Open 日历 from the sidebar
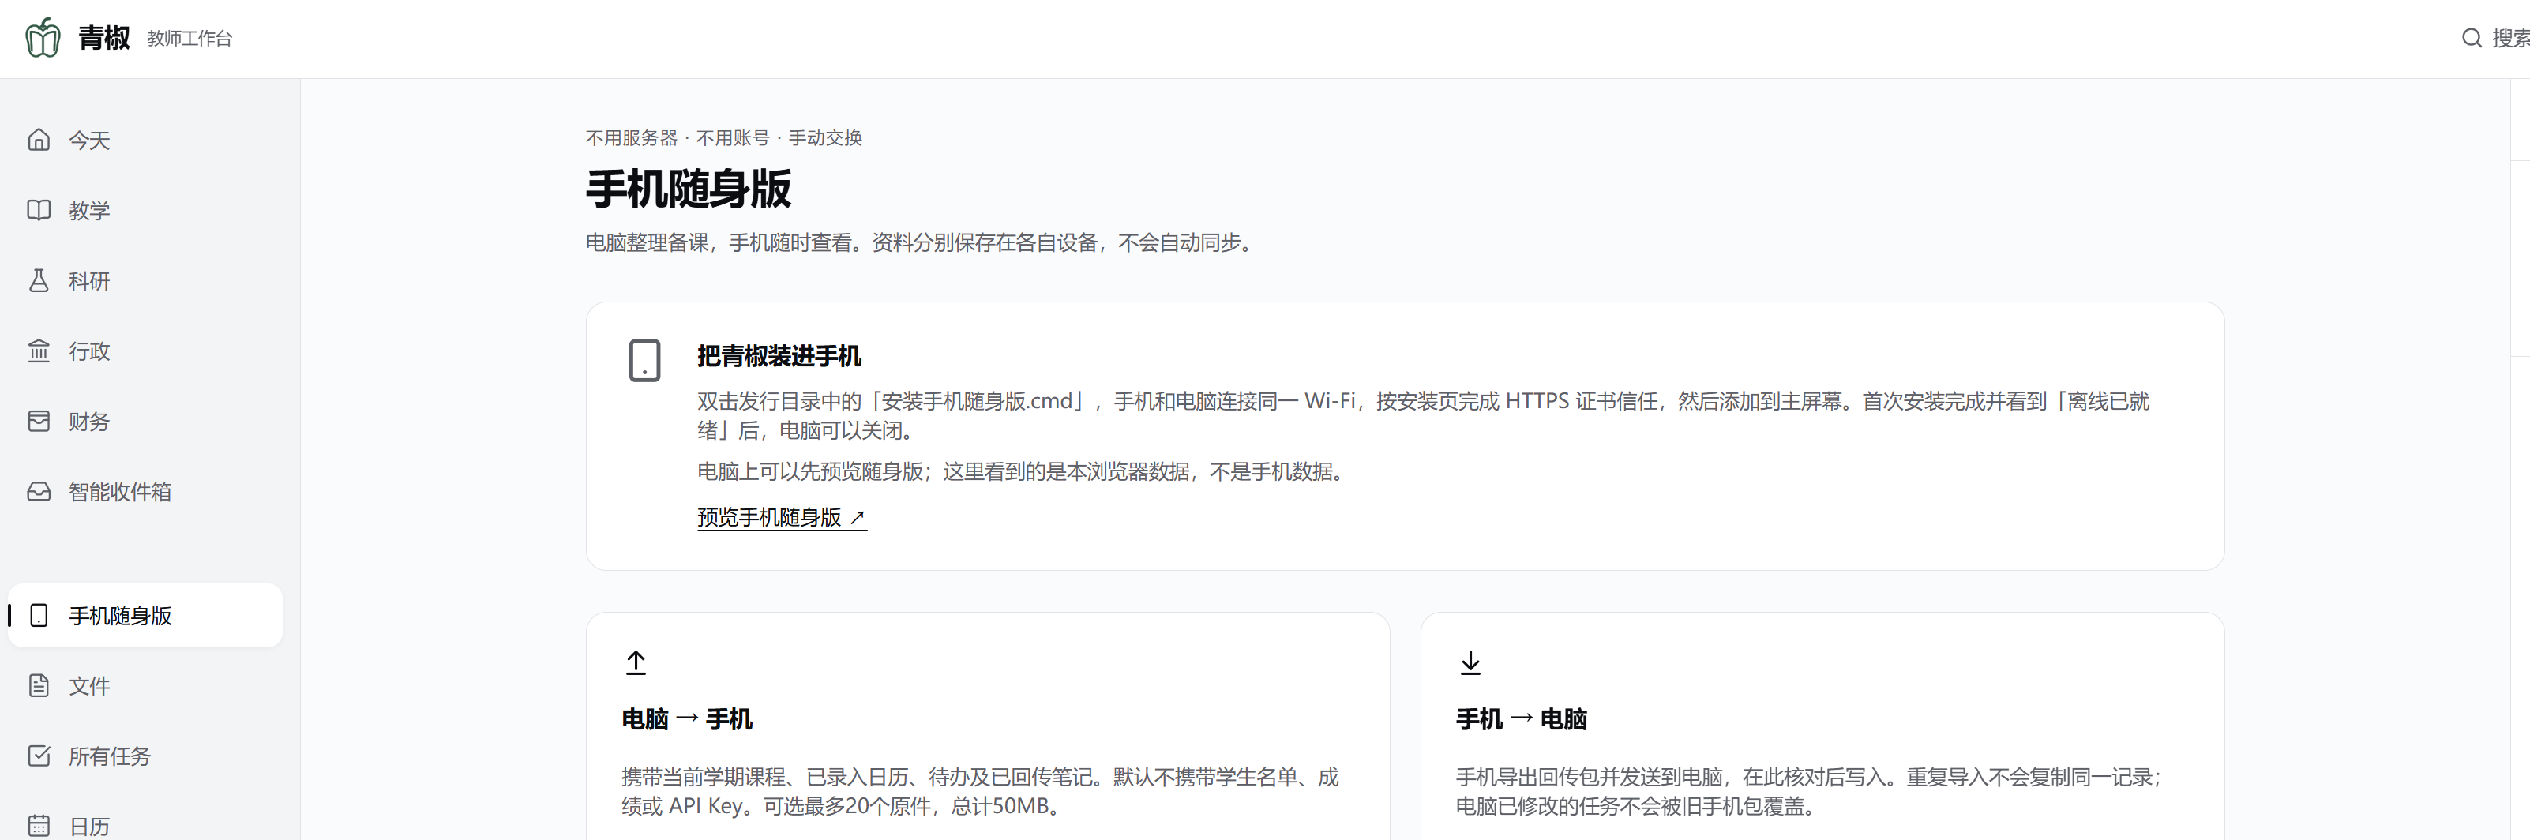This screenshot has height=840, width=2530. (145, 827)
